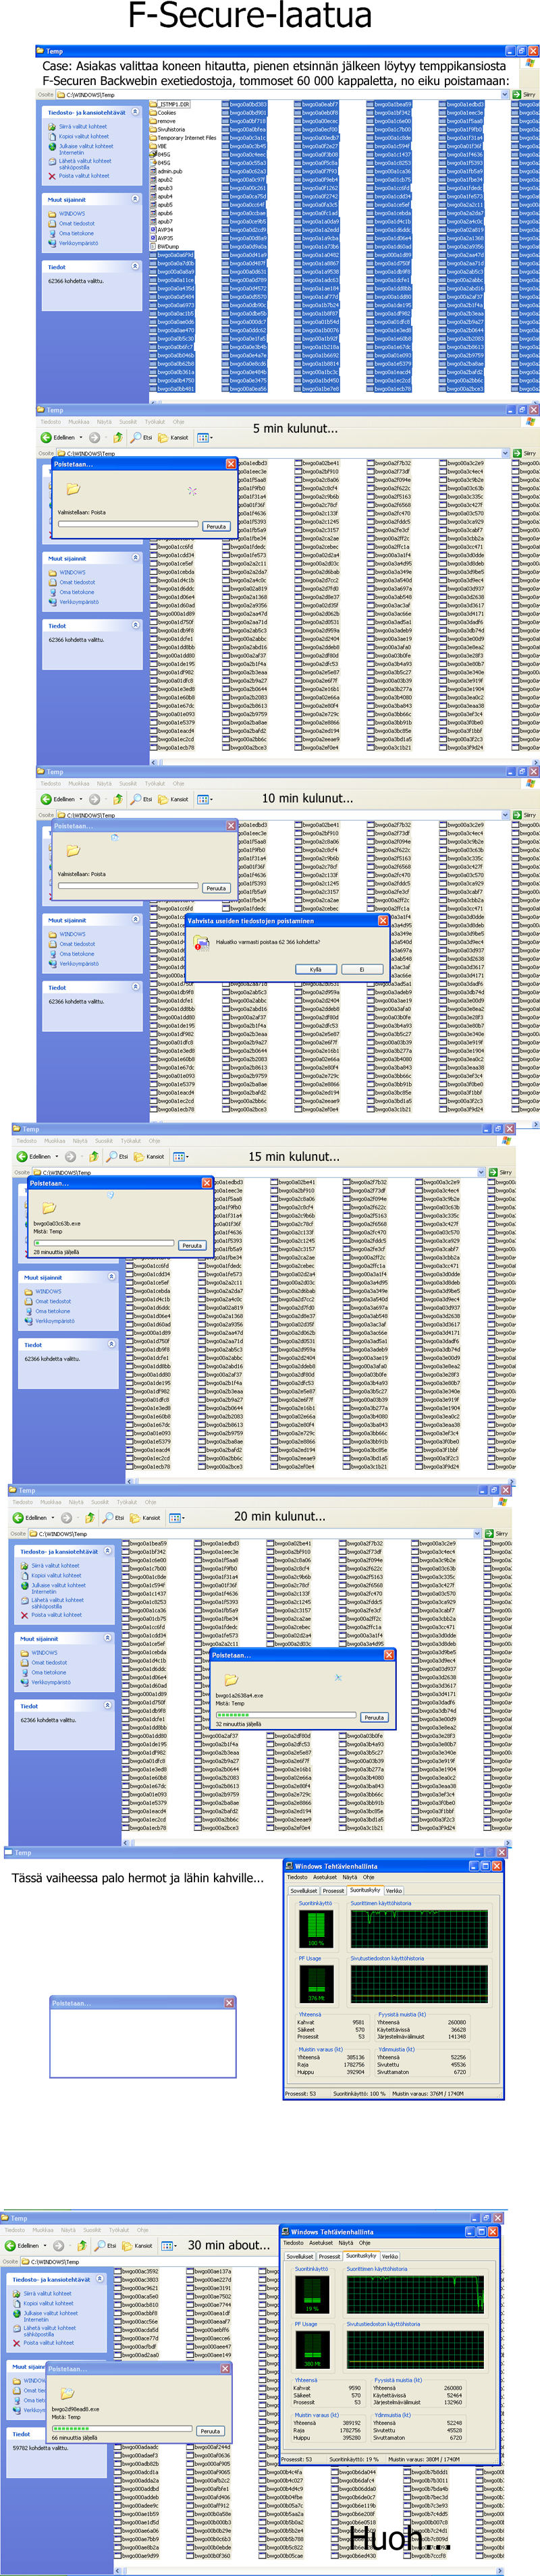This screenshot has height=2576, width=540.
Task: Collapse Muut sijainnit panel in topmost window
Action: (x=135, y=199)
